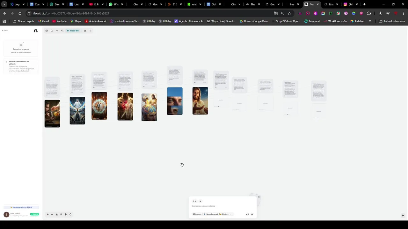Click the upload icon in the prompt box
Image resolution: width=408 pixels, height=229 pixels.
click(252, 214)
